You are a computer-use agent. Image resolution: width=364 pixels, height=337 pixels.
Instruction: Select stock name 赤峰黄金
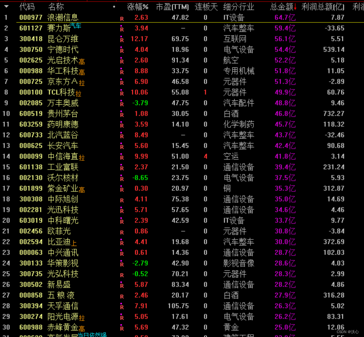tap(63, 327)
